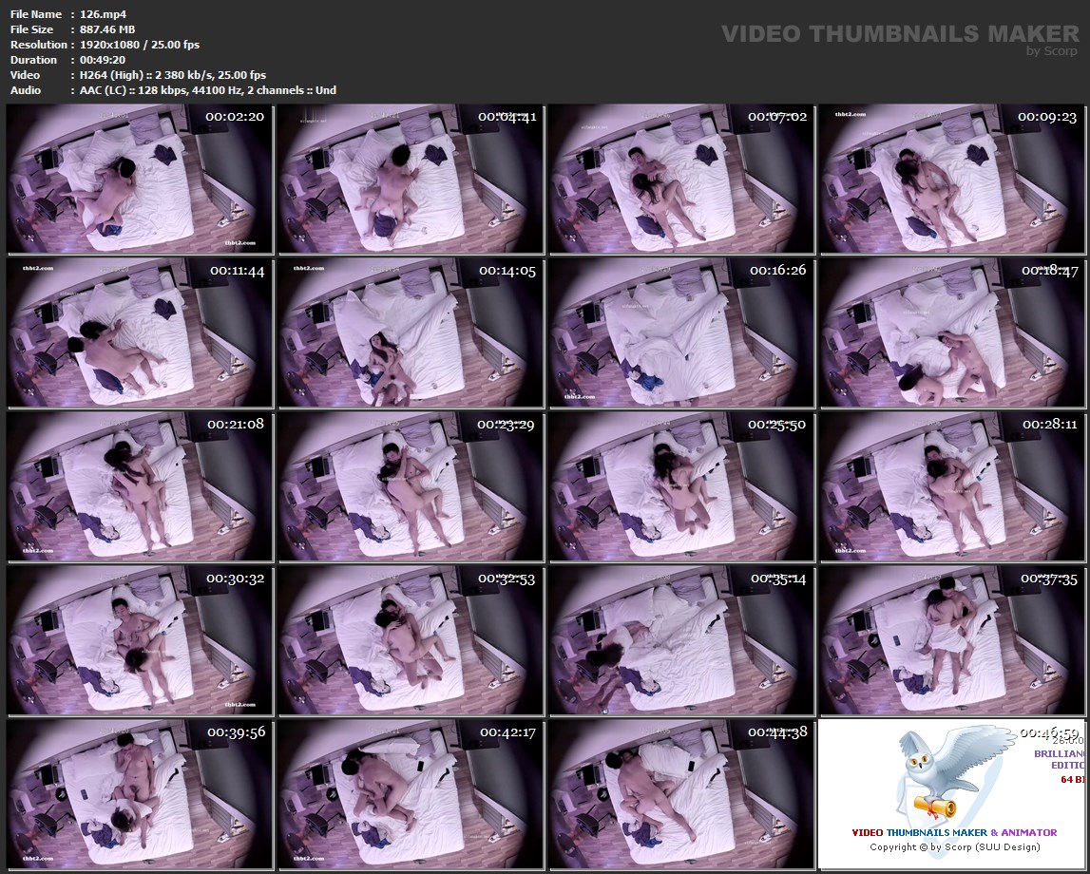Open the thumbnail at 00:16:26

pos(680,332)
